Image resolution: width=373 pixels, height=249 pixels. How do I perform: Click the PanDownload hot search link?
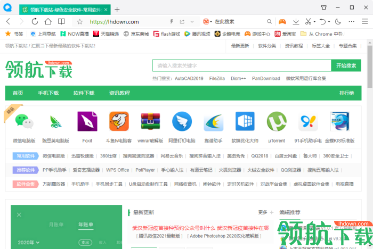pyautogui.click(x=266, y=78)
